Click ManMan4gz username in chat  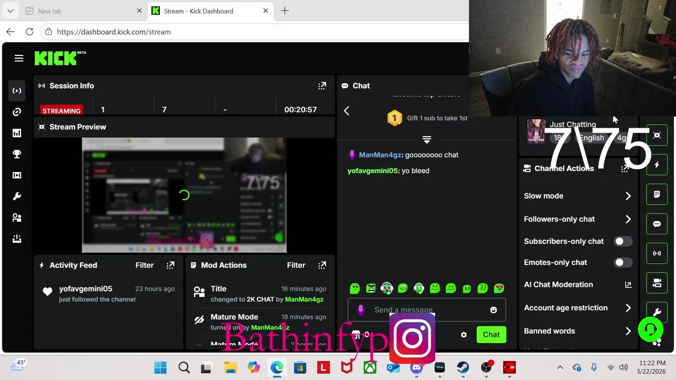[380, 155]
